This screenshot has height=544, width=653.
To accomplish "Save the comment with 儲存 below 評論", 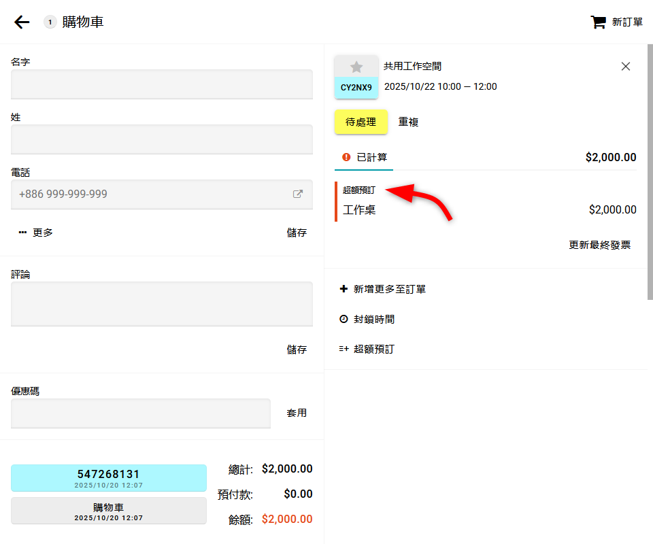I will [297, 350].
